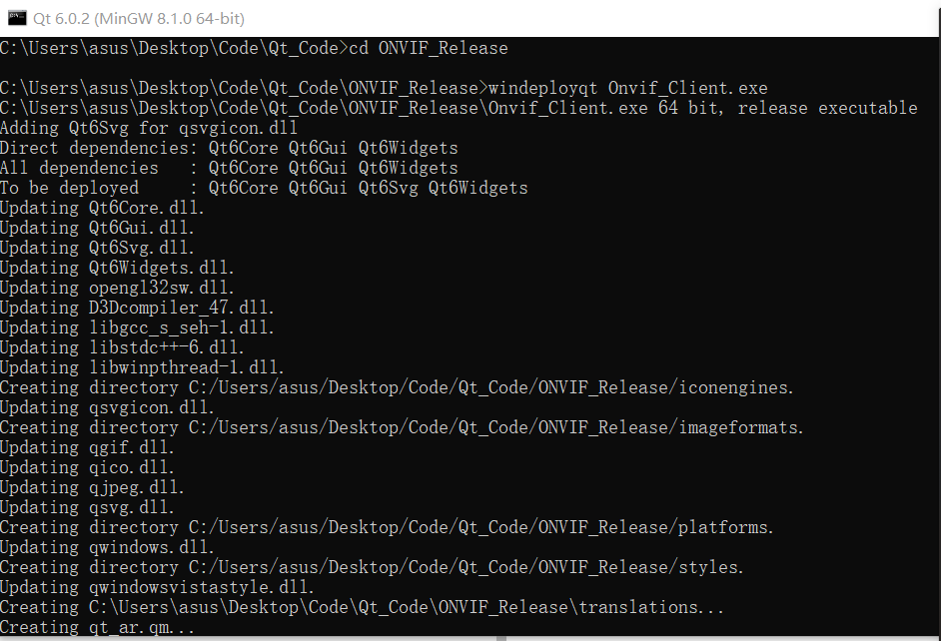Click the 'To be deployed' output line

pyautogui.click(x=264, y=188)
